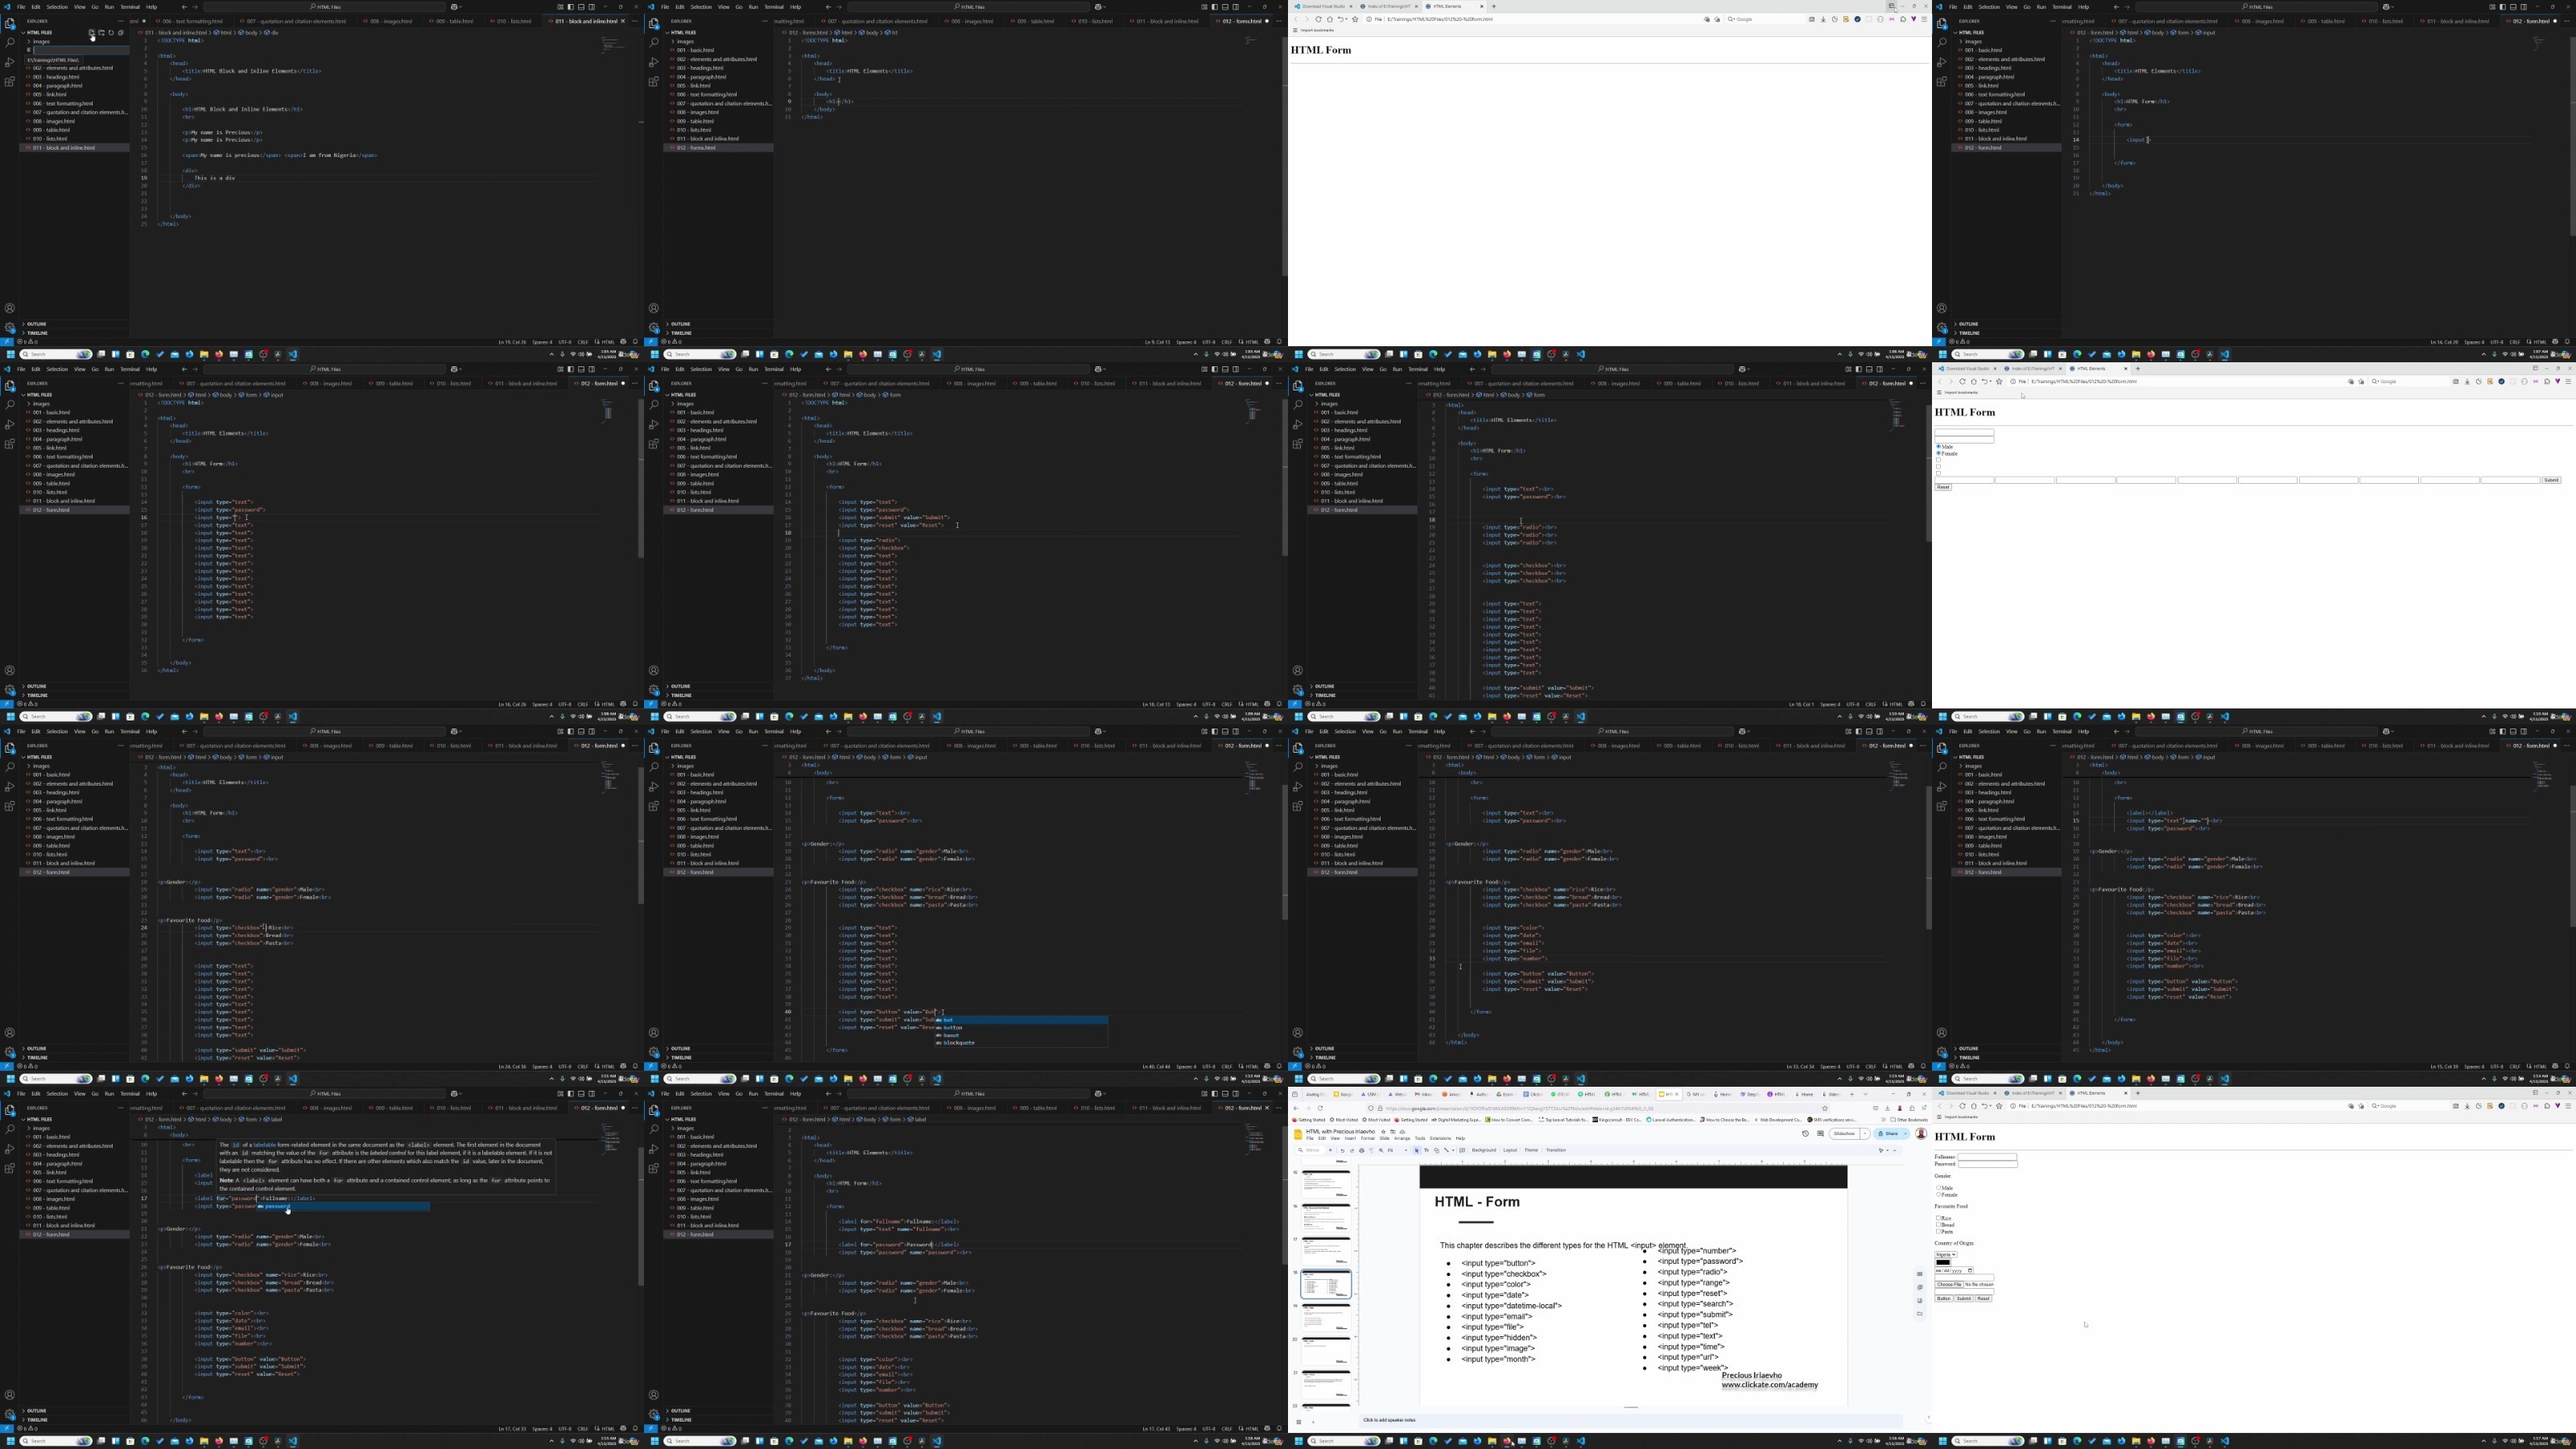Viewport: 2576px width, 1449px height.
Task: Click the Choose File button in form
Action: (1949, 1285)
